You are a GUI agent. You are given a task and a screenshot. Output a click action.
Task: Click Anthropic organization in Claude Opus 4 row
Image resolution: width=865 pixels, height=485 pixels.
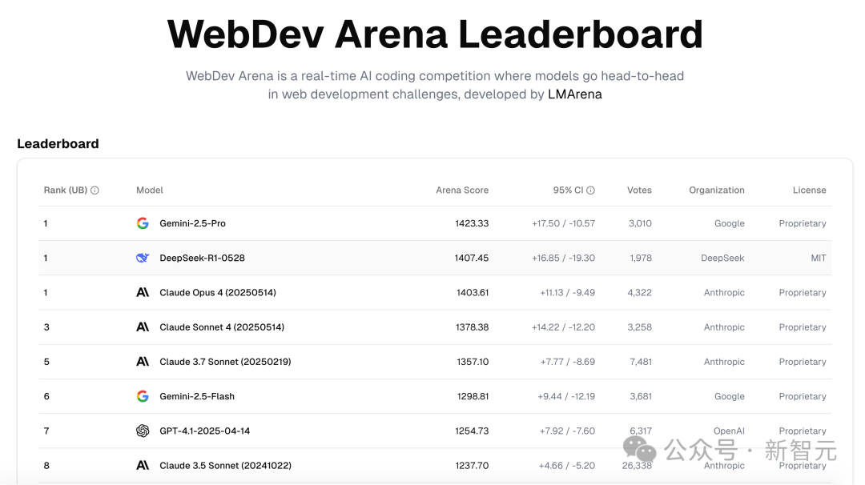(x=724, y=293)
